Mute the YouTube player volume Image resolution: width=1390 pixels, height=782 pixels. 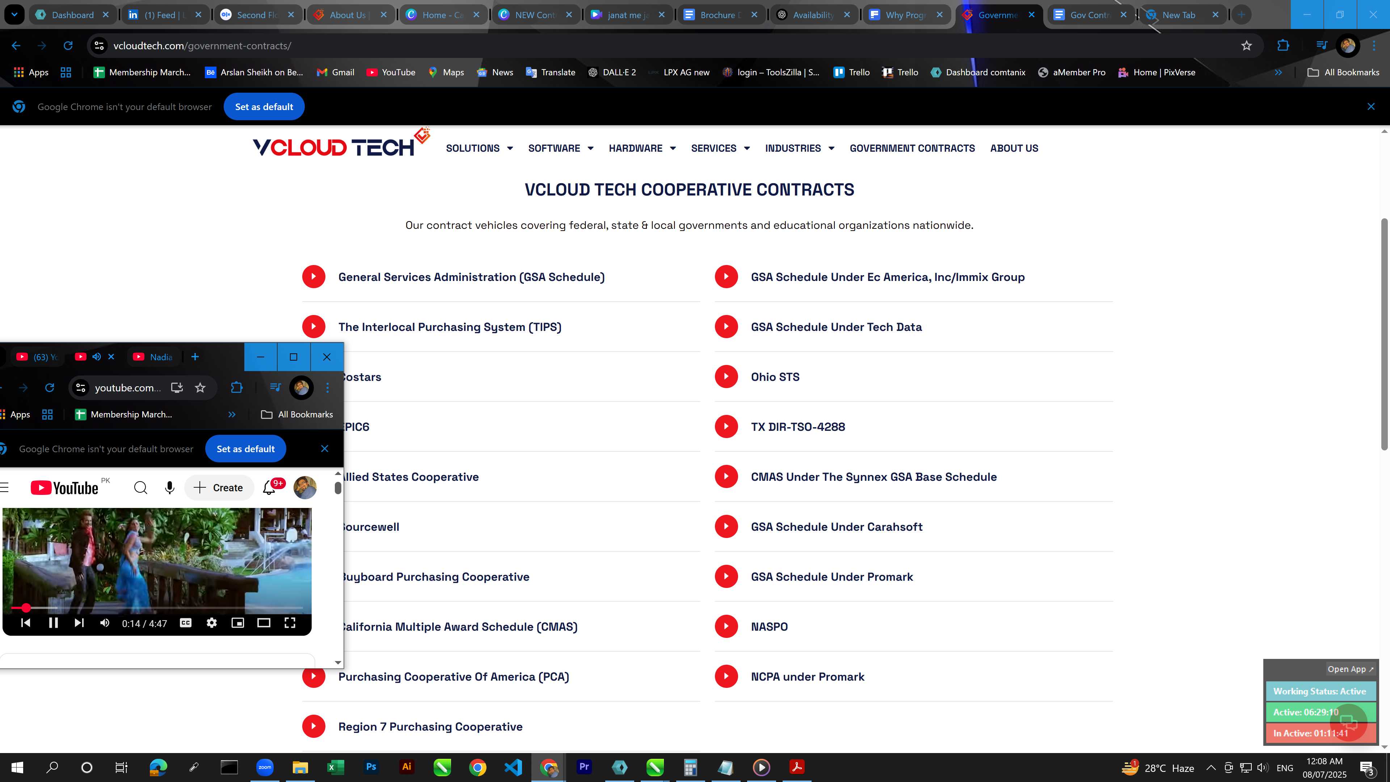click(105, 623)
